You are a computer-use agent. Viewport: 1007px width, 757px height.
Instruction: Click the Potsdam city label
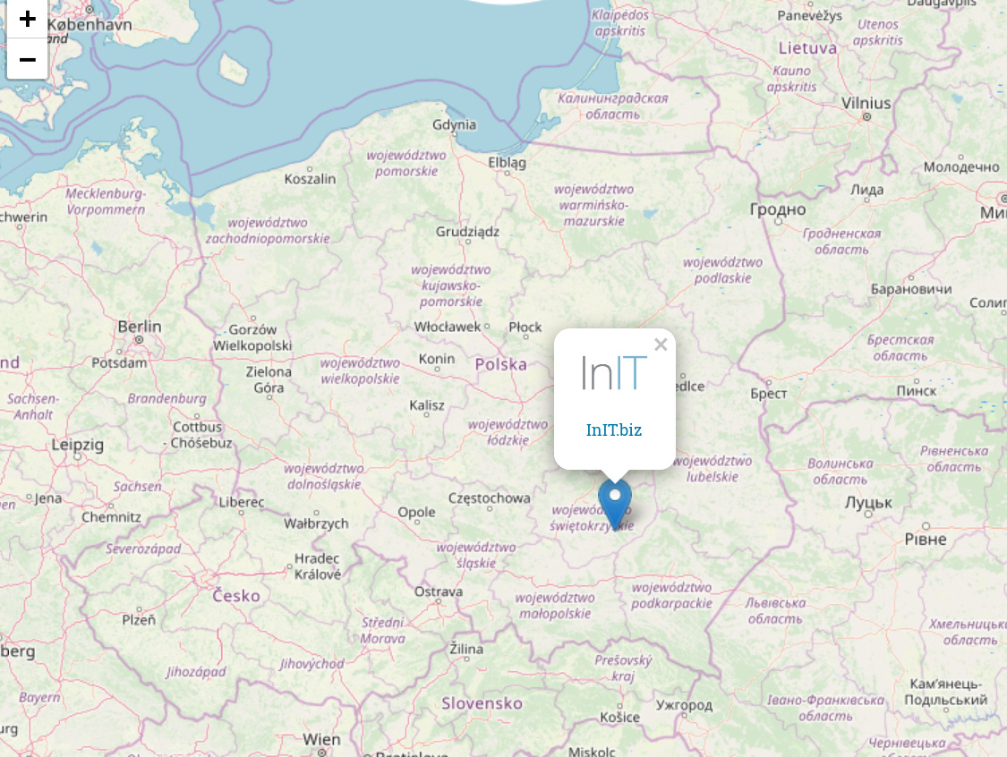119,362
